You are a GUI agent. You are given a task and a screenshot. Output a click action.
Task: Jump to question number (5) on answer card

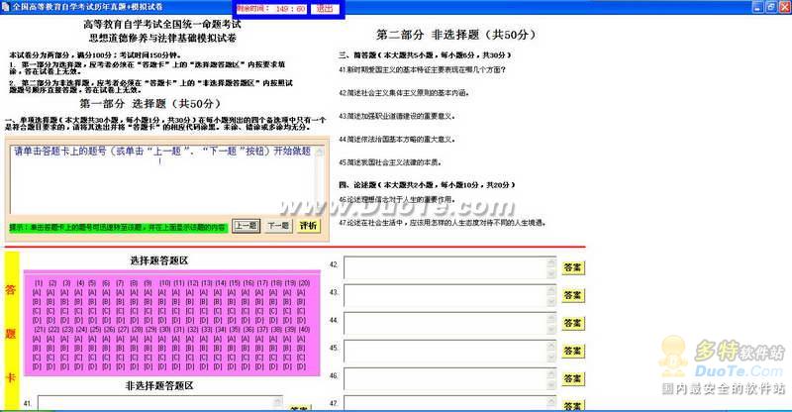coord(93,282)
